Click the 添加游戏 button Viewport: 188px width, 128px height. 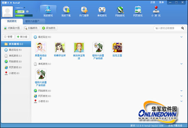tap(49, 28)
